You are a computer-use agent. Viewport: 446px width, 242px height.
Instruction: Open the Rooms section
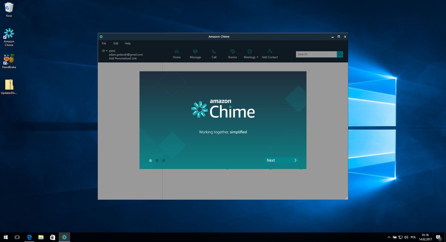click(233, 54)
